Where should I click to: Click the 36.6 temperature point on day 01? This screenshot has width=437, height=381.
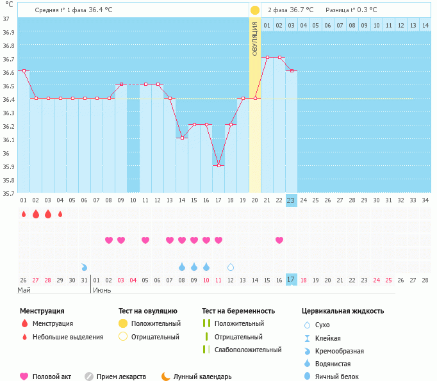pos(24,70)
